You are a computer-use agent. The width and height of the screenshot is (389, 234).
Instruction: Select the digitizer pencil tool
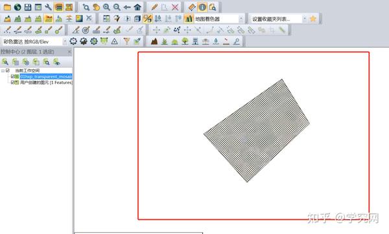pyautogui.click(x=154, y=7)
